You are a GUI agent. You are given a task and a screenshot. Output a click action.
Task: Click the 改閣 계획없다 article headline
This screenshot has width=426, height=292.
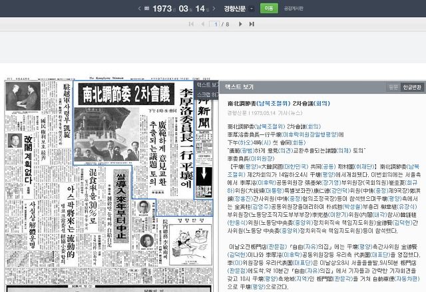28,159
